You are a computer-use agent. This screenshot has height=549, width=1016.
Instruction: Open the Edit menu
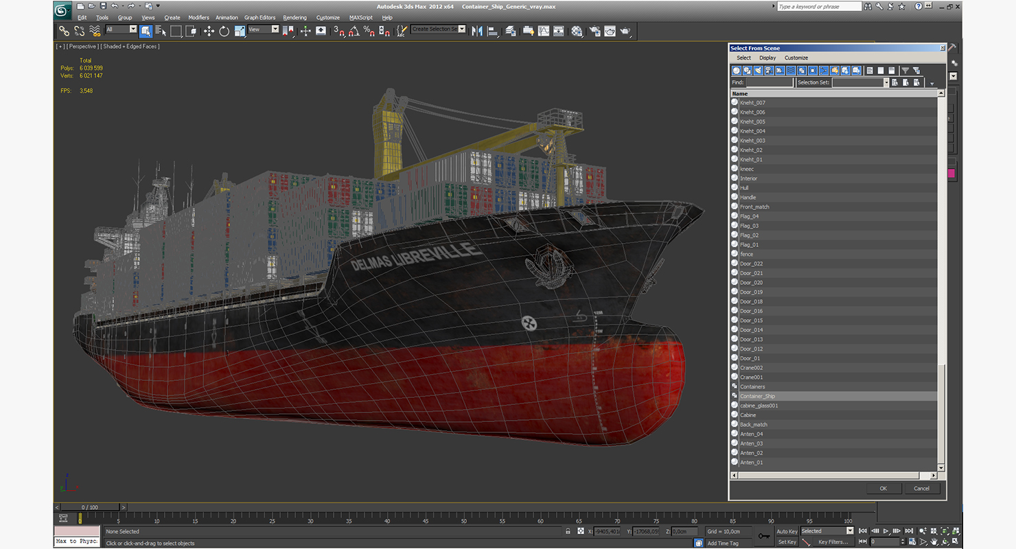click(82, 17)
